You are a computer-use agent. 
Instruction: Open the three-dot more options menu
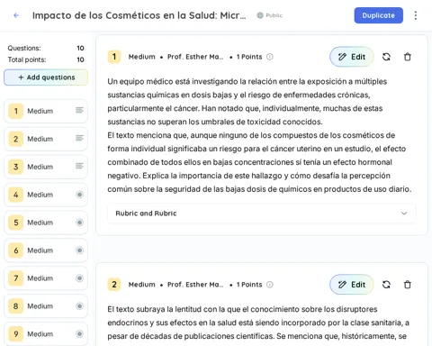(x=416, y=15)
